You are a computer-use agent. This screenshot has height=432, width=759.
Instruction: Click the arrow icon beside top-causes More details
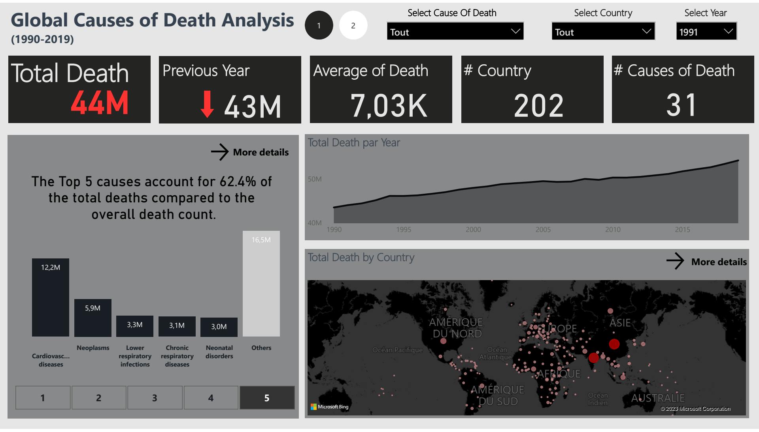click(219, 152)
